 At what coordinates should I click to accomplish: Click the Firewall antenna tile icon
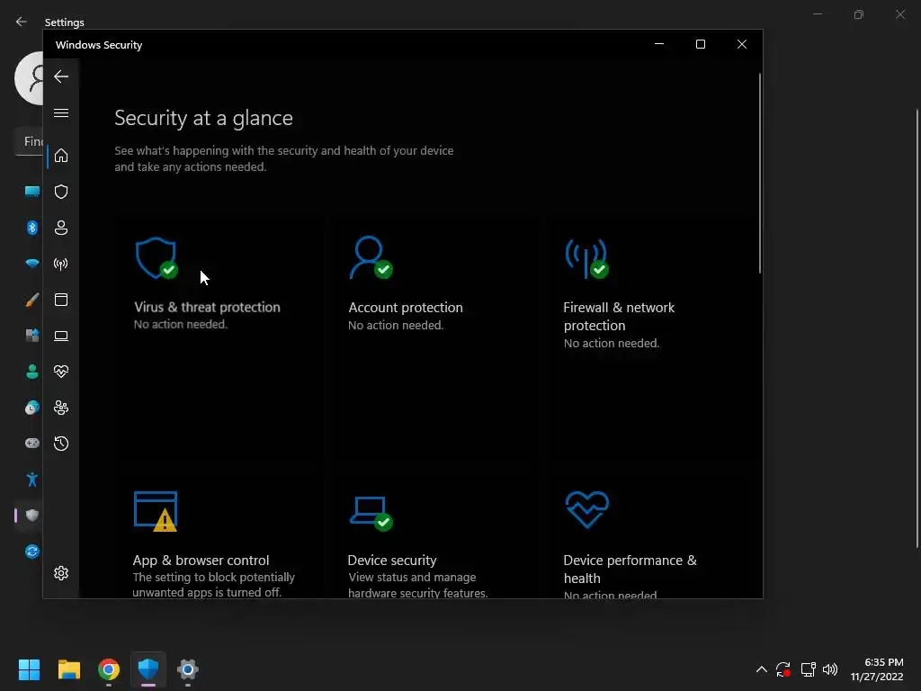point(586,258)
